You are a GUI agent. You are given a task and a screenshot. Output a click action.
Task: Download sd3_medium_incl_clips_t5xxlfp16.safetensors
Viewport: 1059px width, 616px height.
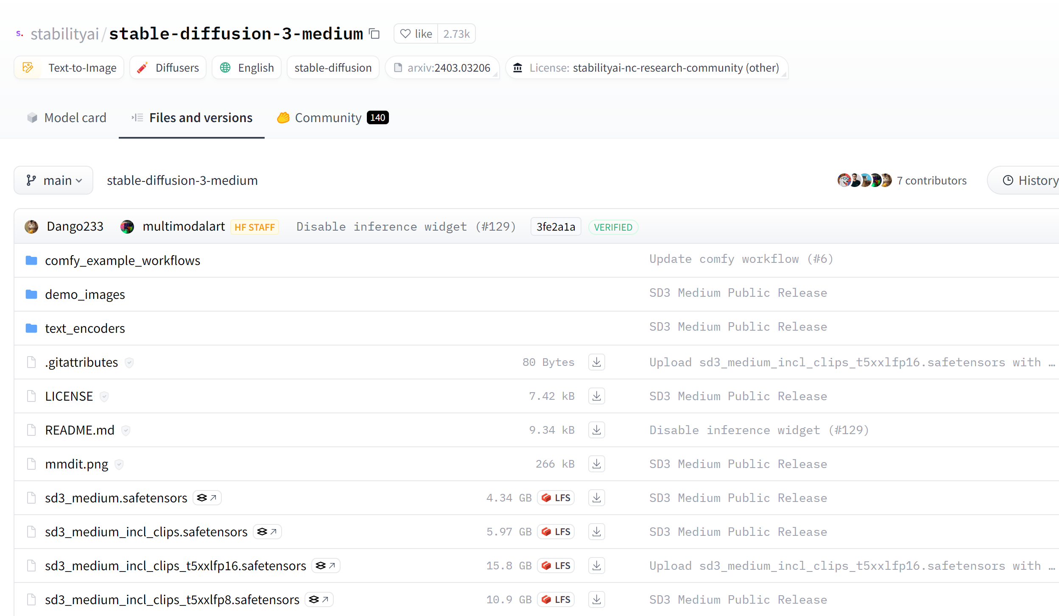pyautogui.click(x=596, y=566)
